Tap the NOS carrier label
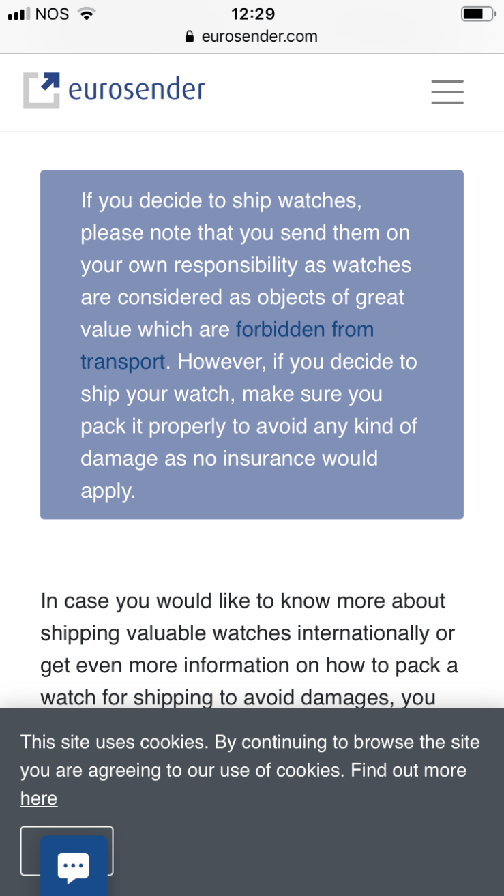 (52, 14)
